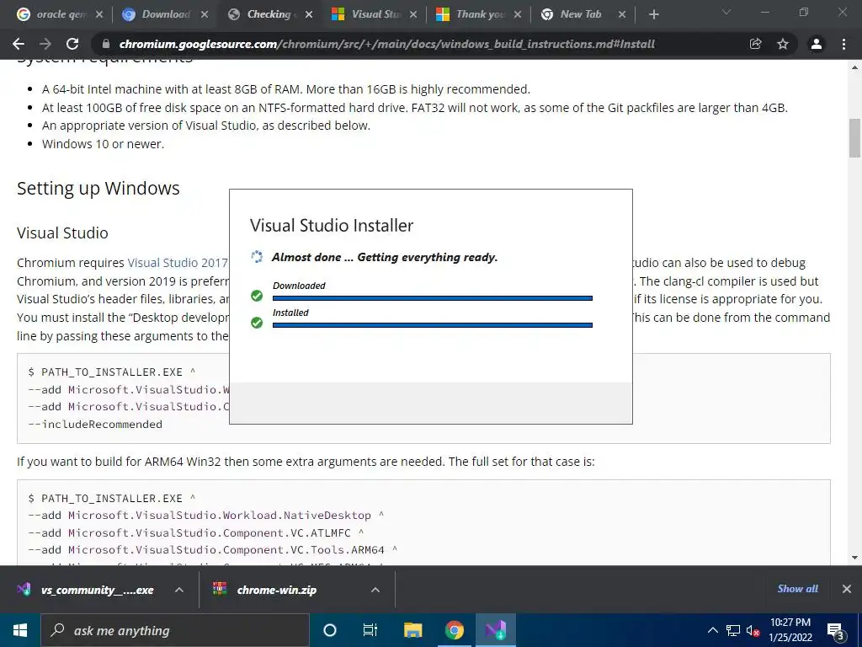862x647 pixels.
Task: Click the Downloaded green check icon
Action: 257,296
